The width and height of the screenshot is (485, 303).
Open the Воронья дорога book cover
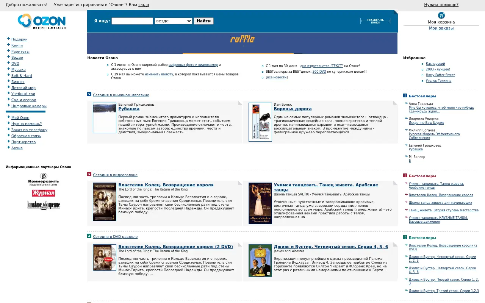pyautogui.click(x=260, y=122)
